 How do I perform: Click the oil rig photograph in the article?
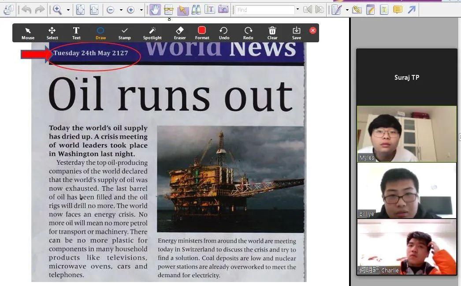coord(230,179)
